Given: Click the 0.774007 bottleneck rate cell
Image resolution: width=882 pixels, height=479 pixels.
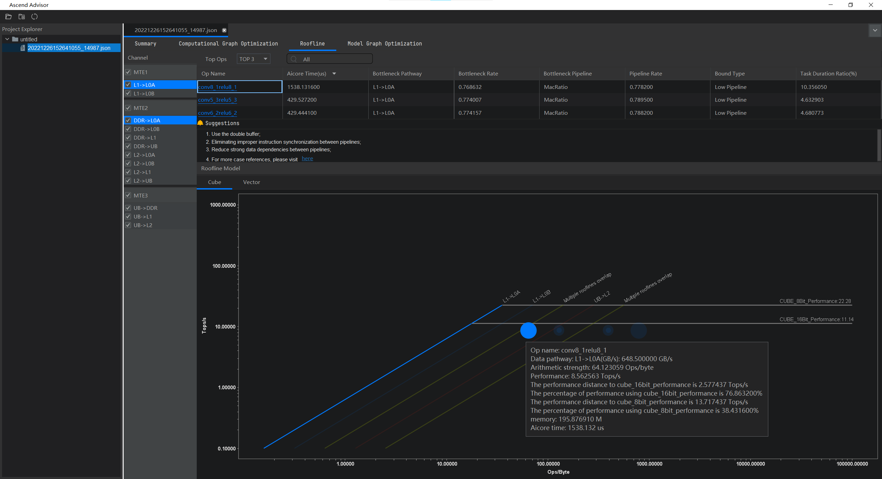Looking at the screenshot, I should coord(496,100).
